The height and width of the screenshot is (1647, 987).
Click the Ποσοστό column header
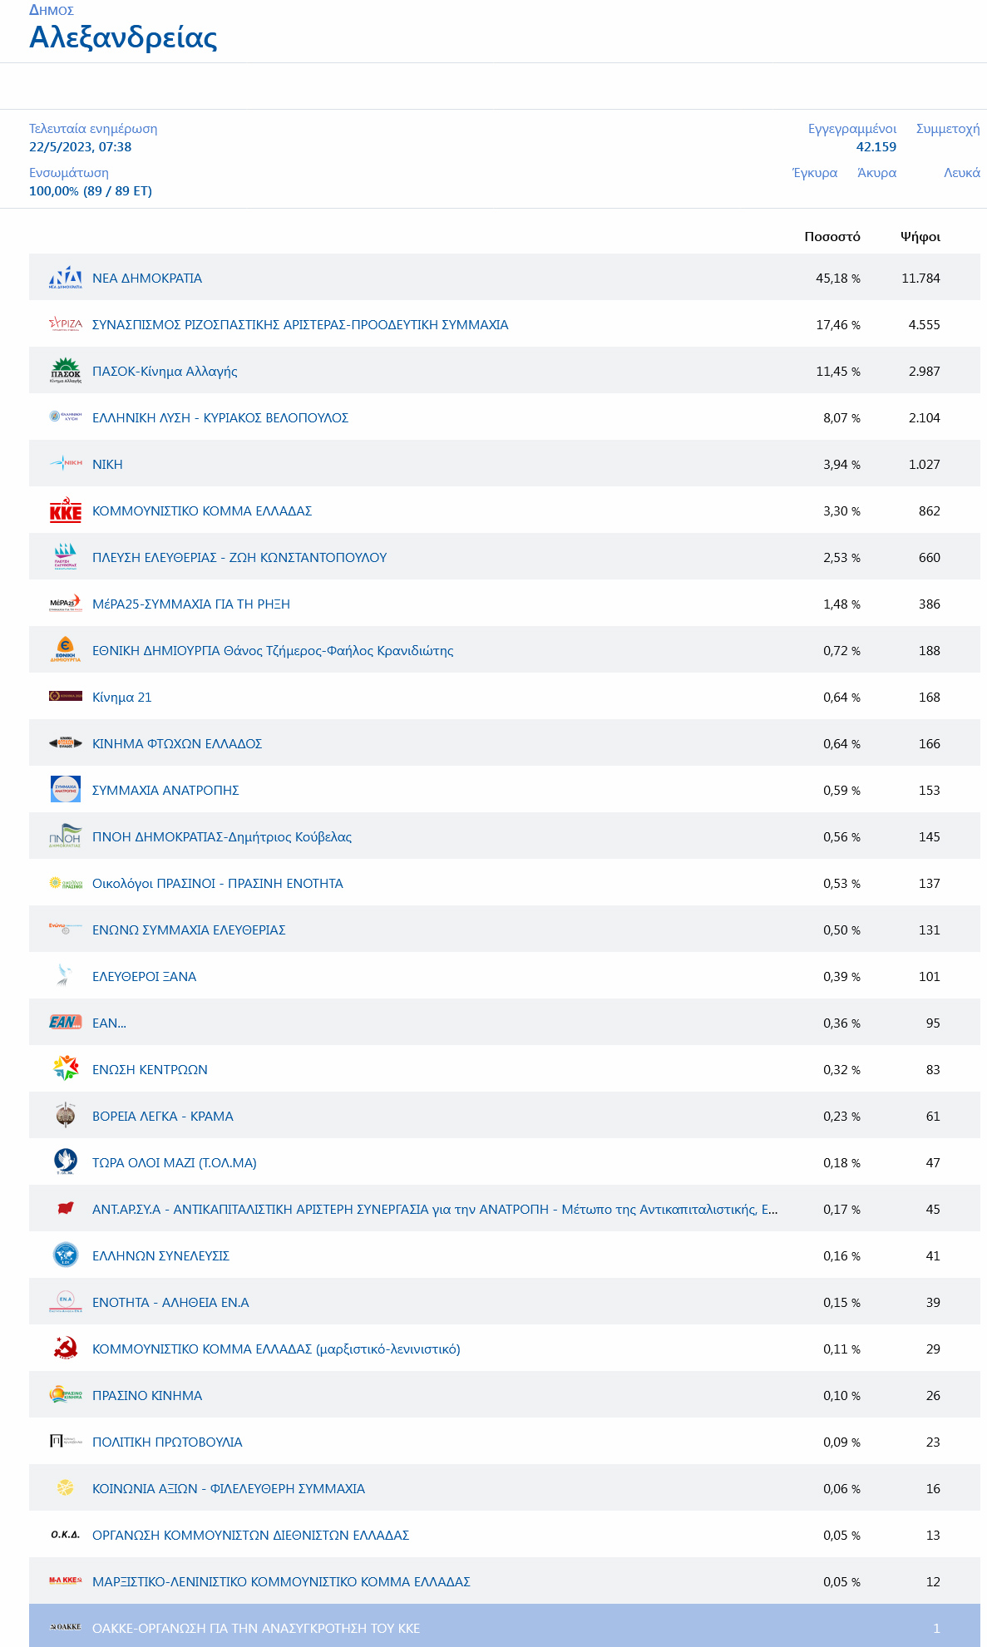tap(832, 237)
